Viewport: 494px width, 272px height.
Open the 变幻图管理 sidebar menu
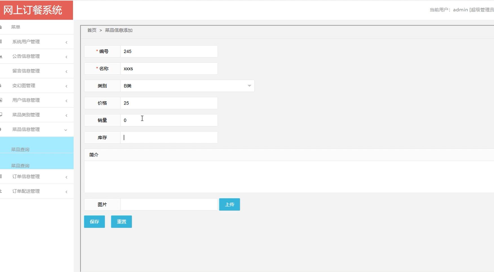coord(24,86)
